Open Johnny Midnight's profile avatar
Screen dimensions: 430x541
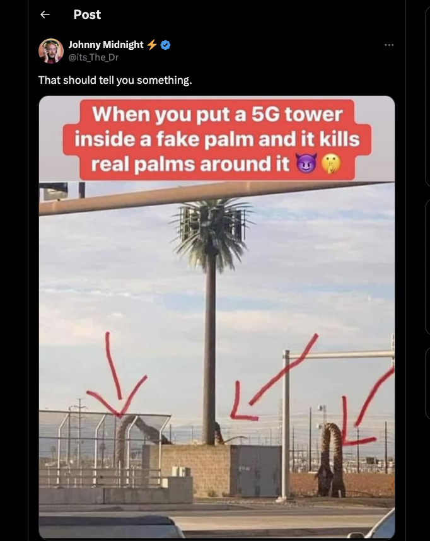tap(51, 51)
